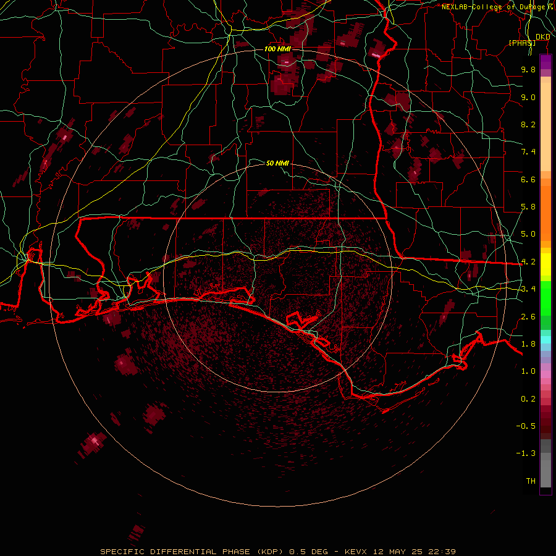Click the -0.5 scale label
Viewport: 556px width, 556px height.
526,426
